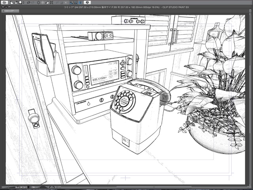
Task: Open a file with the Open icon
Action: pyautogui.click(x=16, y=3)
